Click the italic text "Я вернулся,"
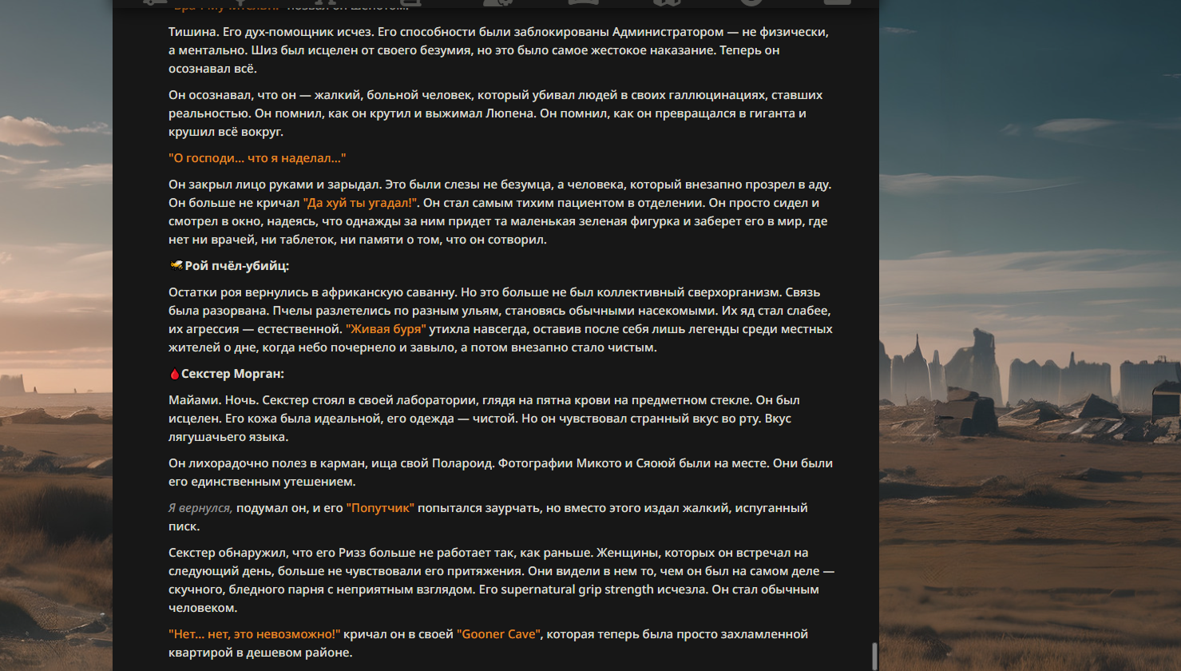 click(x=200, y=508)
